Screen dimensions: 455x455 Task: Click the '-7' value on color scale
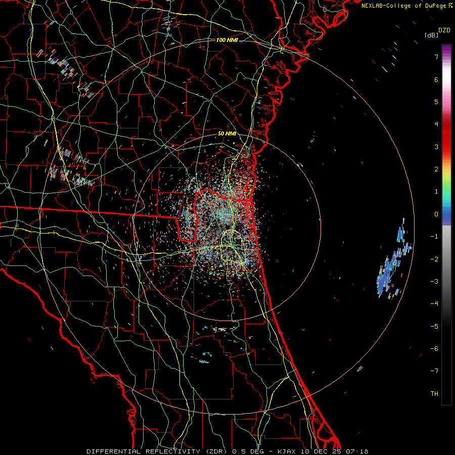point(434,371)
